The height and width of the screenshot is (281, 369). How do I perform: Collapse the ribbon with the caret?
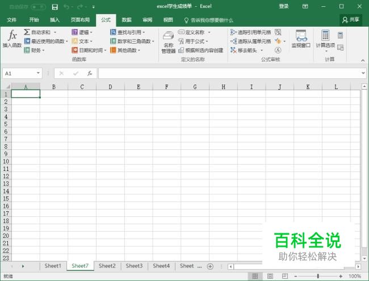tap(363, 61)
